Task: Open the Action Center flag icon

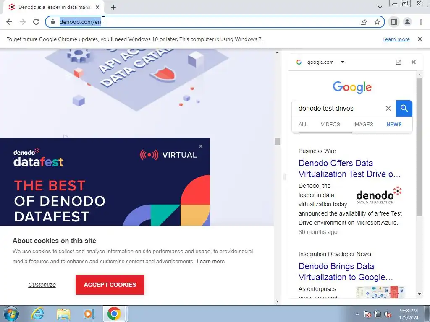Action: (x=367, y=314)
